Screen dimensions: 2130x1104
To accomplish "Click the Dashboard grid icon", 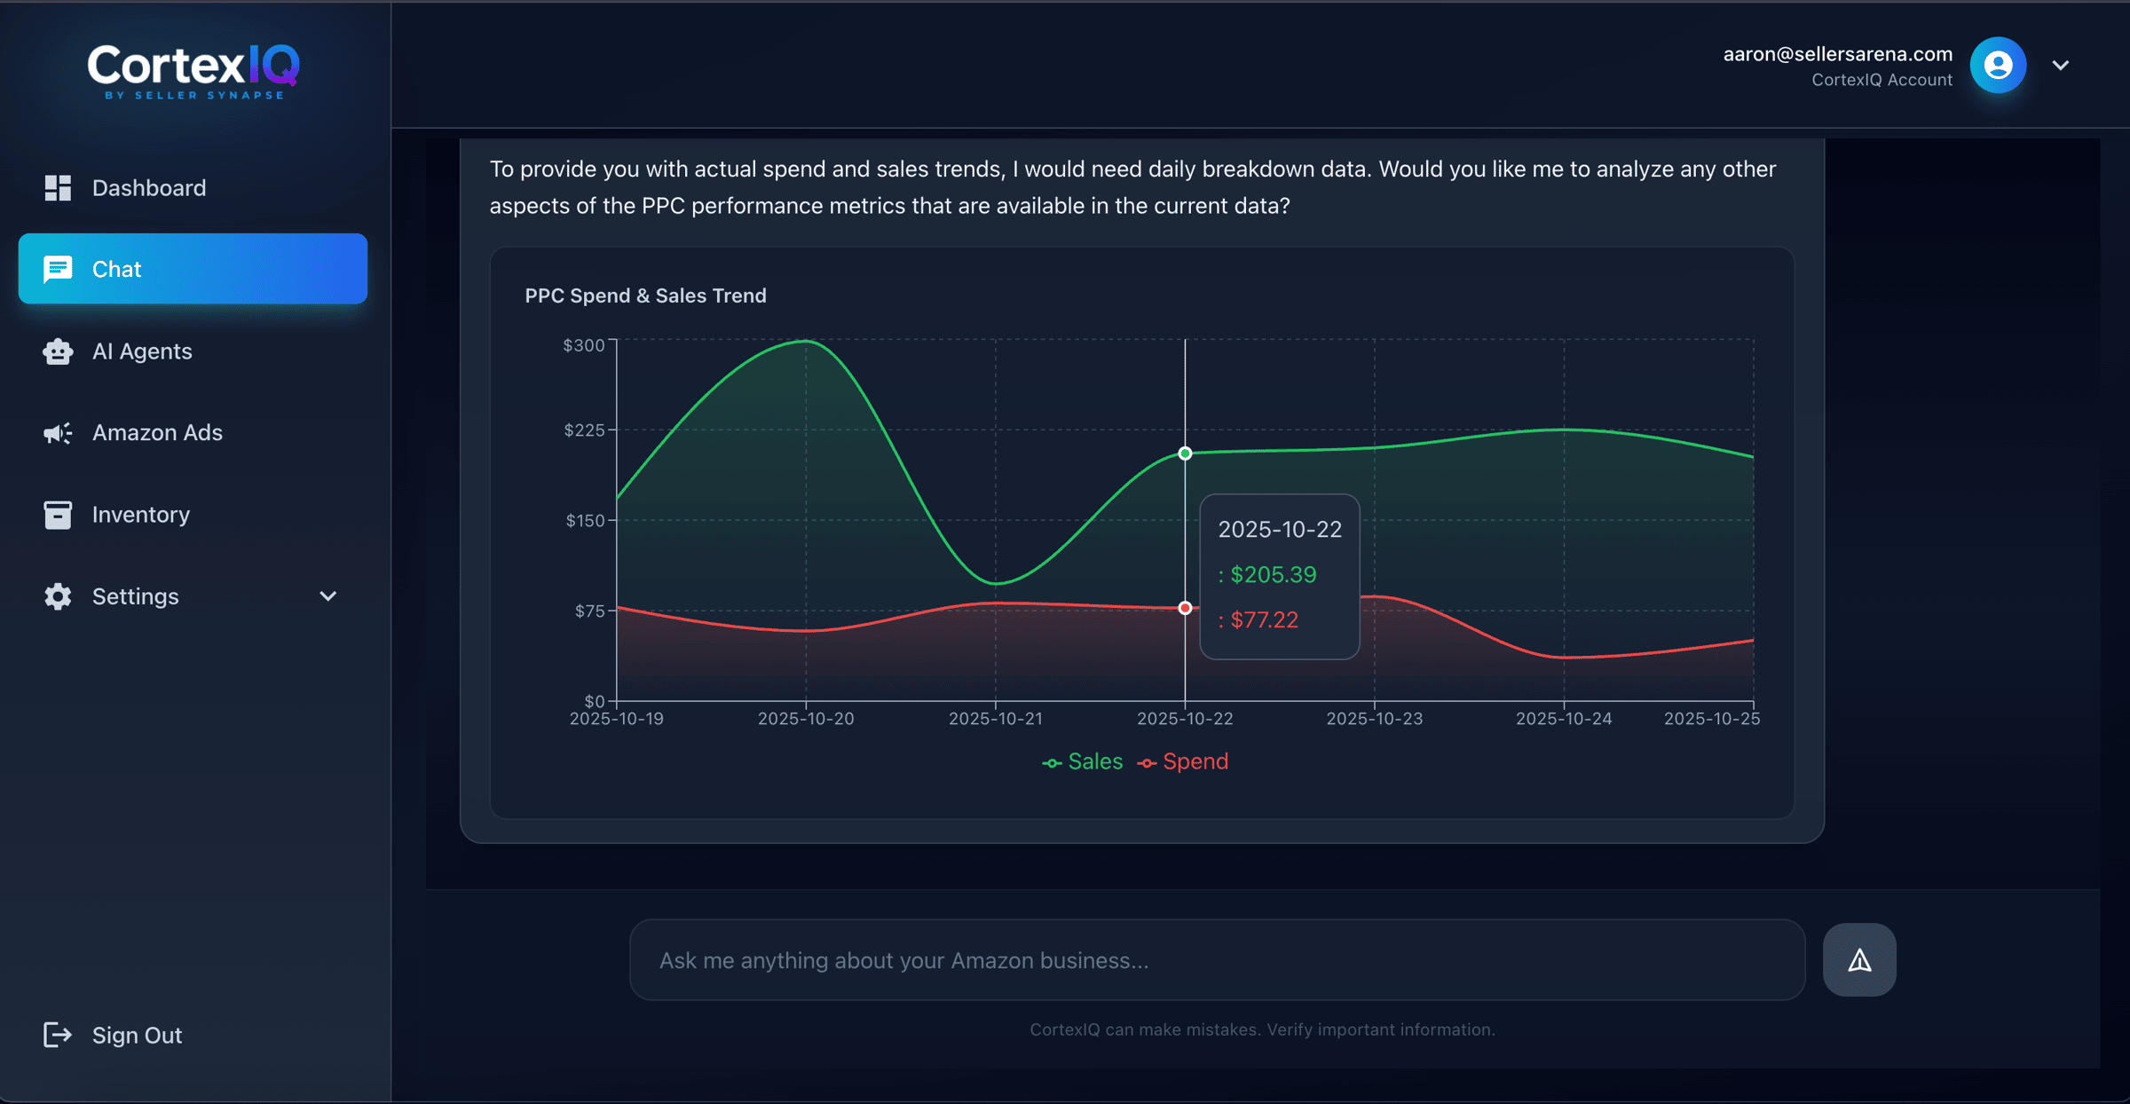I will [58, 188].
